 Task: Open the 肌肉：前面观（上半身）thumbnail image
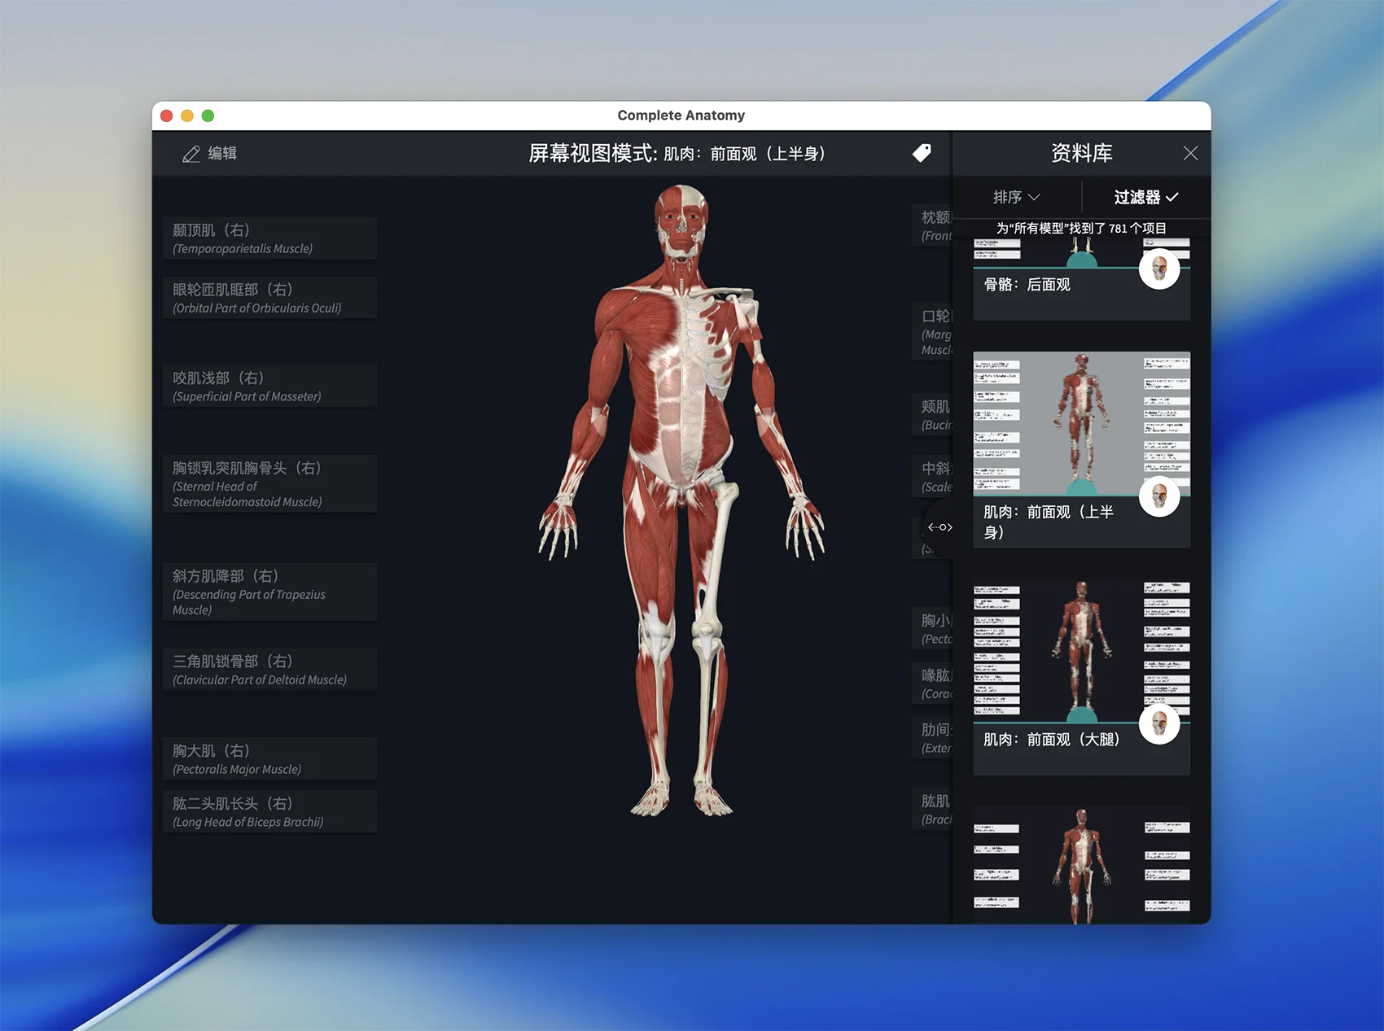pos(1081,423)
